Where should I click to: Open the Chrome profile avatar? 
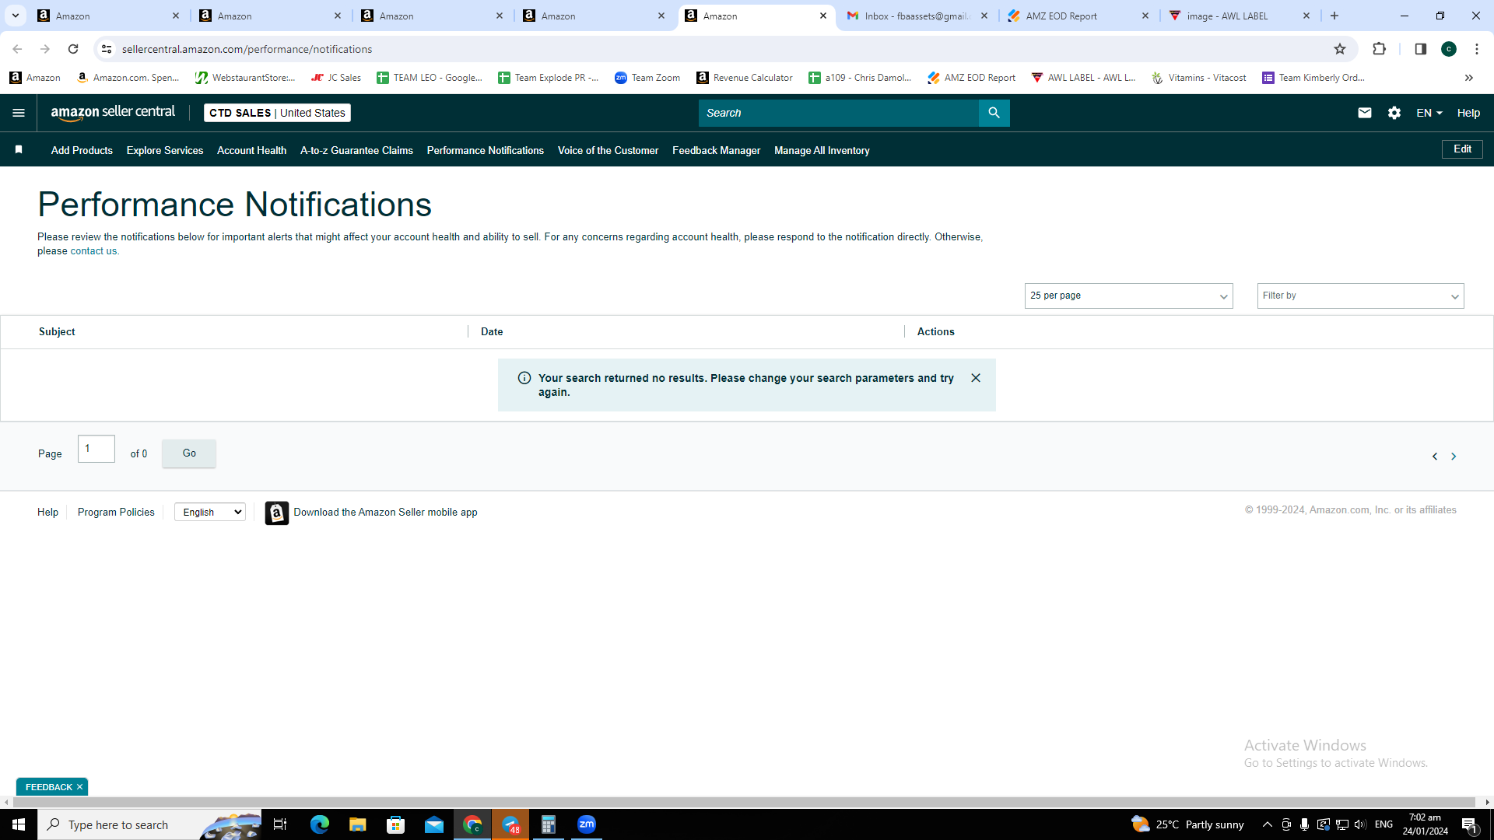tap(1449, 49)
